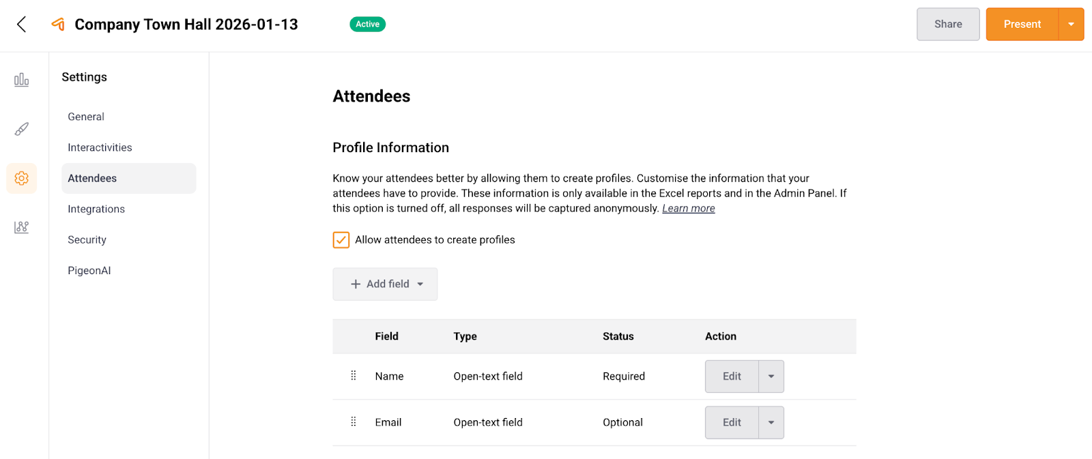Image resolution: width=1092 pixels, height=459 pixels.
Task: Open the paintbrush design sidebar icon
Action: click(x=22, y=129)
